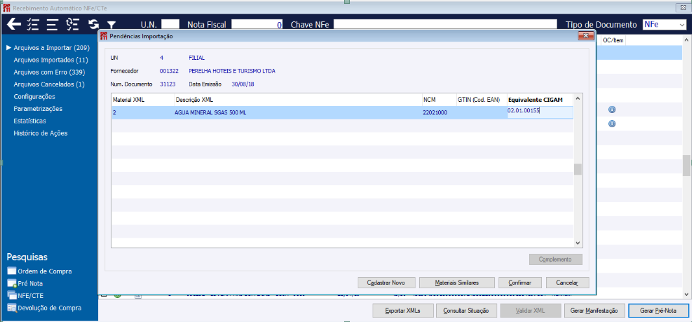This screenshot has height=322, width=692.
Task: Click the dialog table vertical scrollbar thumb
Action: pyautogui.click(x=578, y=169)
